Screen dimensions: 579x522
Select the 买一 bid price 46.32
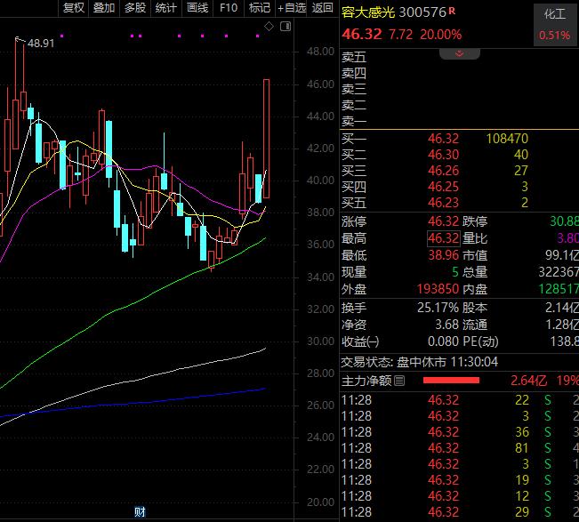point(443,139)
